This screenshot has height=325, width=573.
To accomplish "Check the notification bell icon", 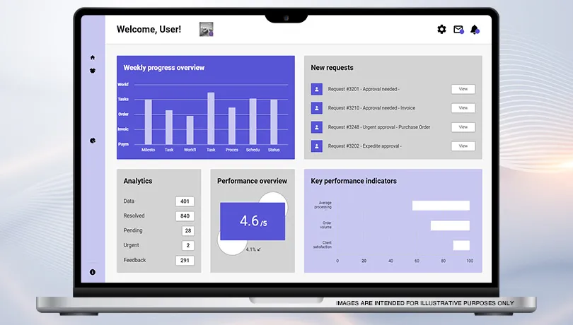I will (475, 30).
